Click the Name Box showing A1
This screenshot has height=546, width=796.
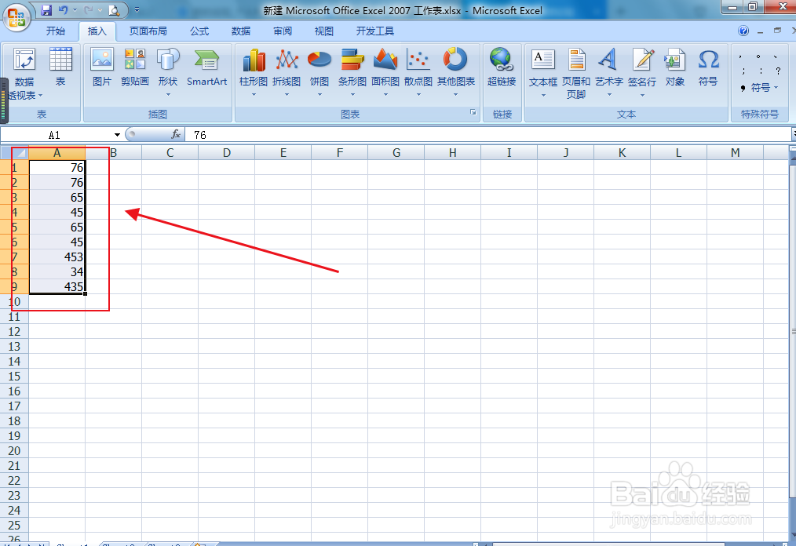click(x=56, y=135)
